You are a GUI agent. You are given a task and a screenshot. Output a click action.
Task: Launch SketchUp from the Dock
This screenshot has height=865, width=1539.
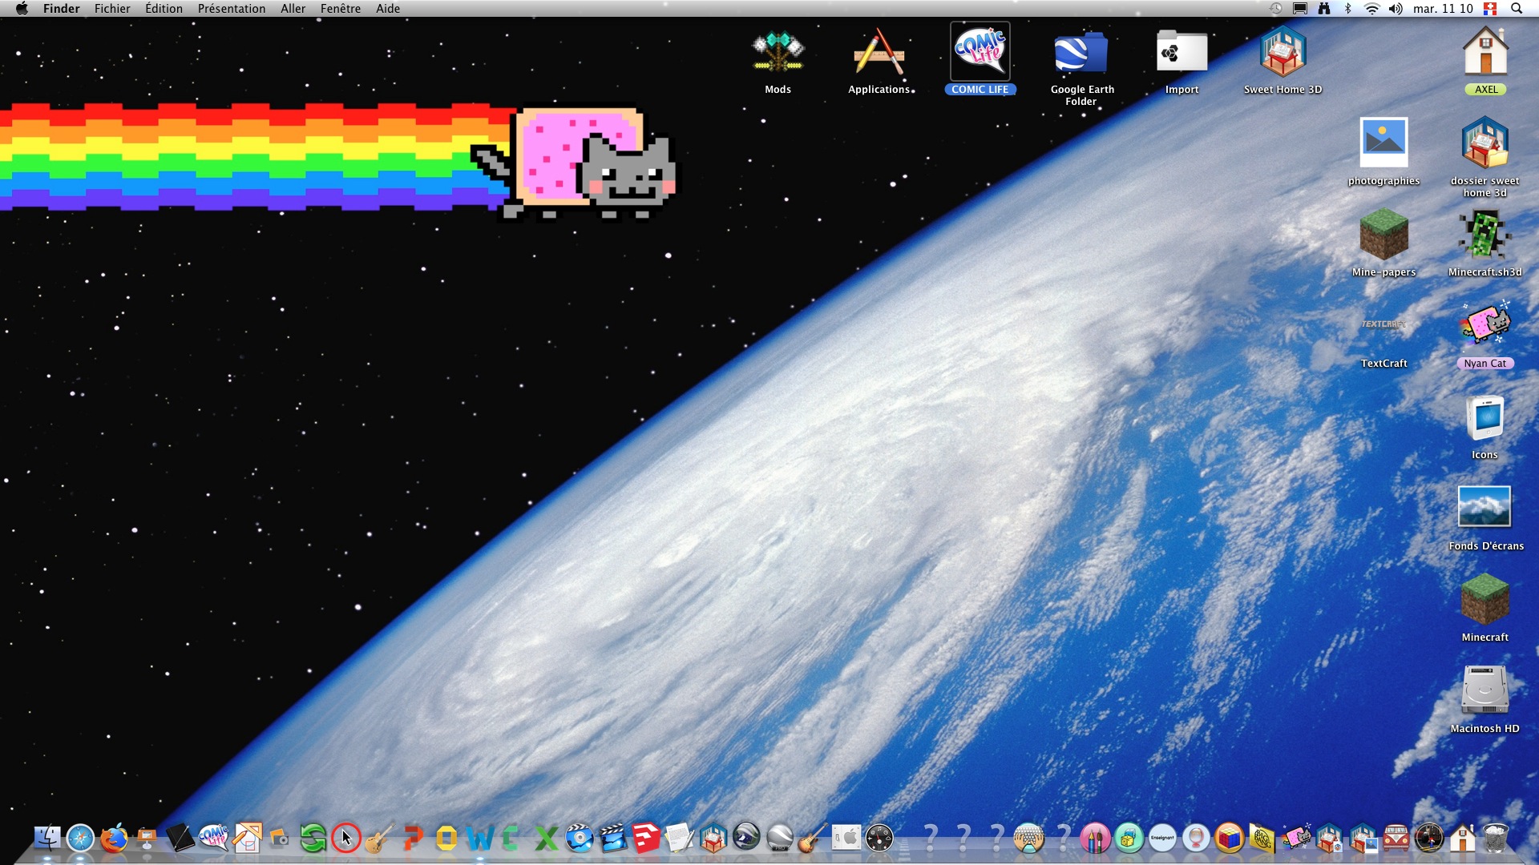pyautogui.click(x=646, y=839)
